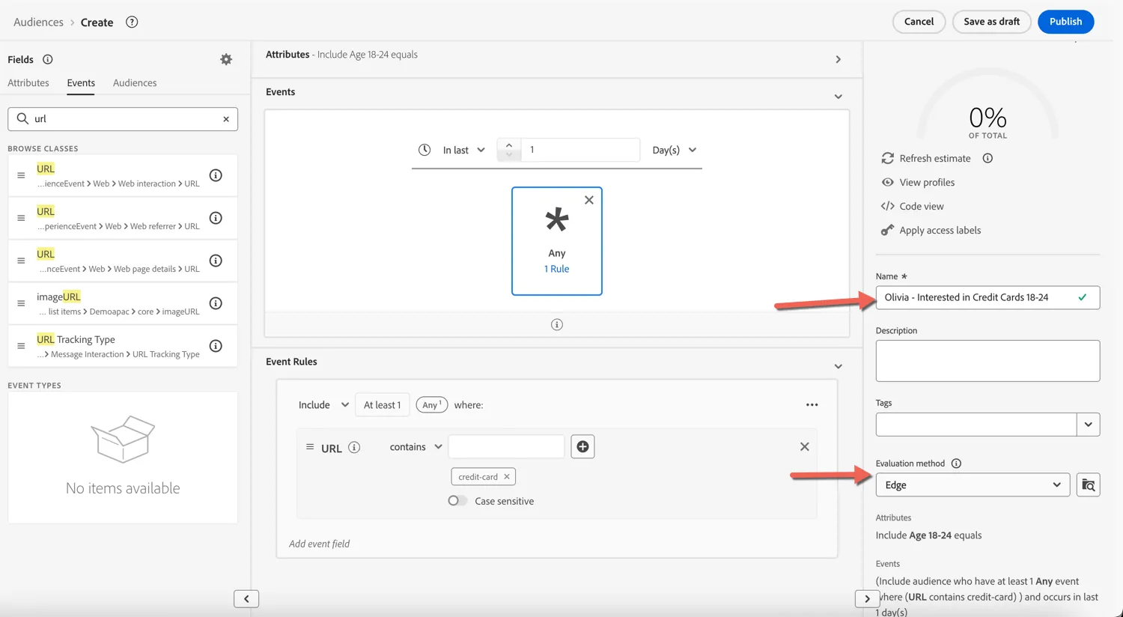Show info for imageURL field
Image resolution: width=1123 pixels, height=617 pixels.
216,303
